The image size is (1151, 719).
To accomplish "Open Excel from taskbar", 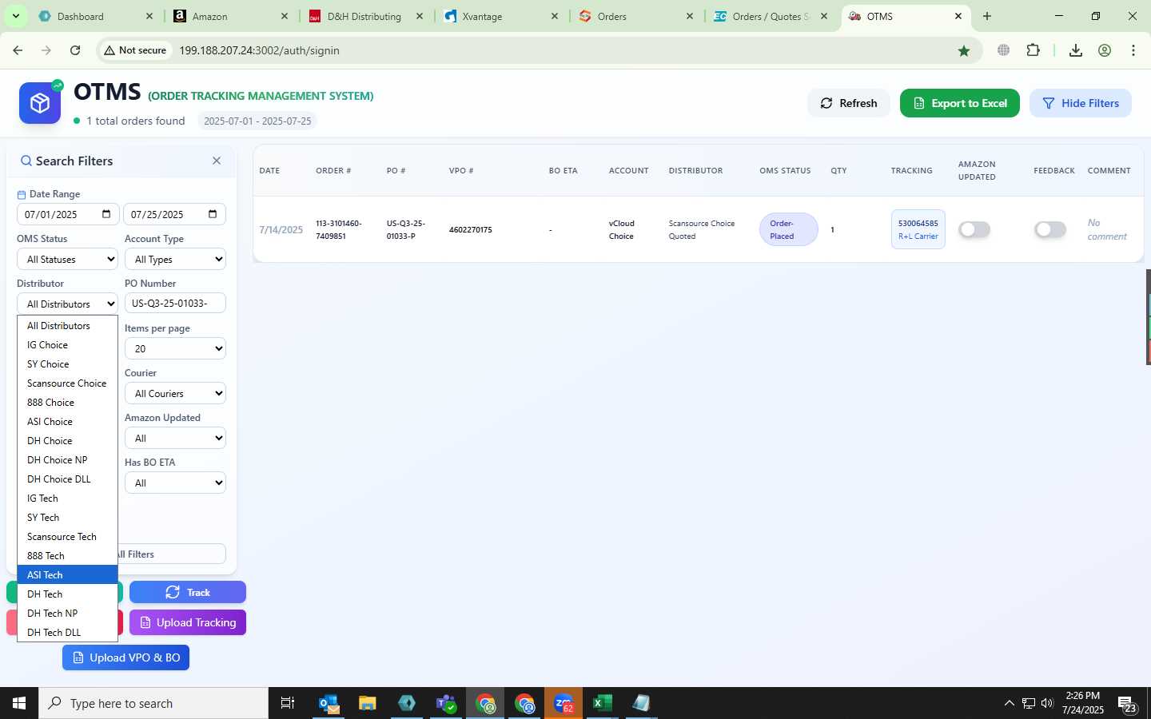I will (602, 703).
